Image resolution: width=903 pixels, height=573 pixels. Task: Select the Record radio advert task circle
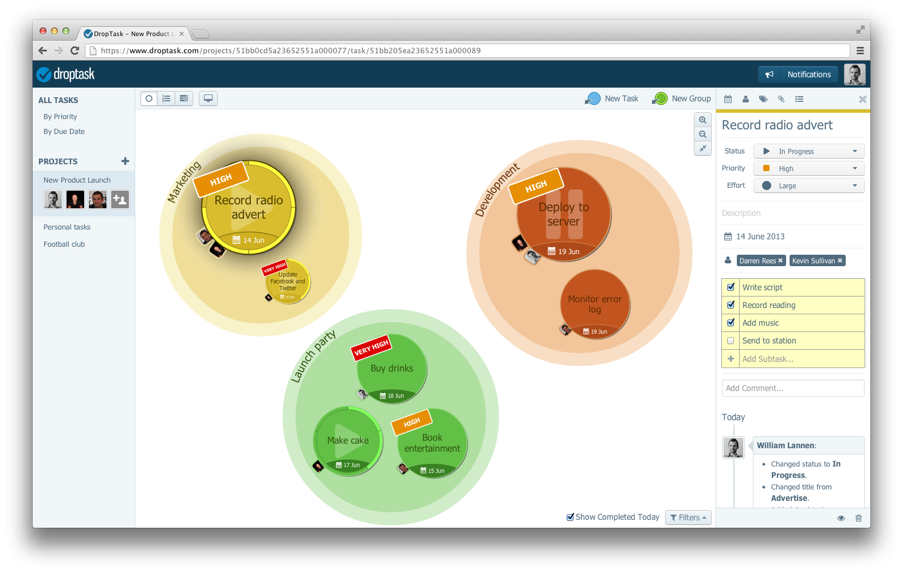coord(249,207)
